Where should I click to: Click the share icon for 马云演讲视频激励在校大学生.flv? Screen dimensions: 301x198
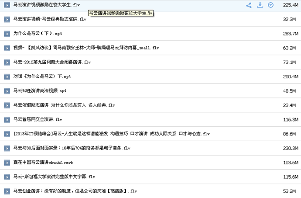[x=249, y=5]
